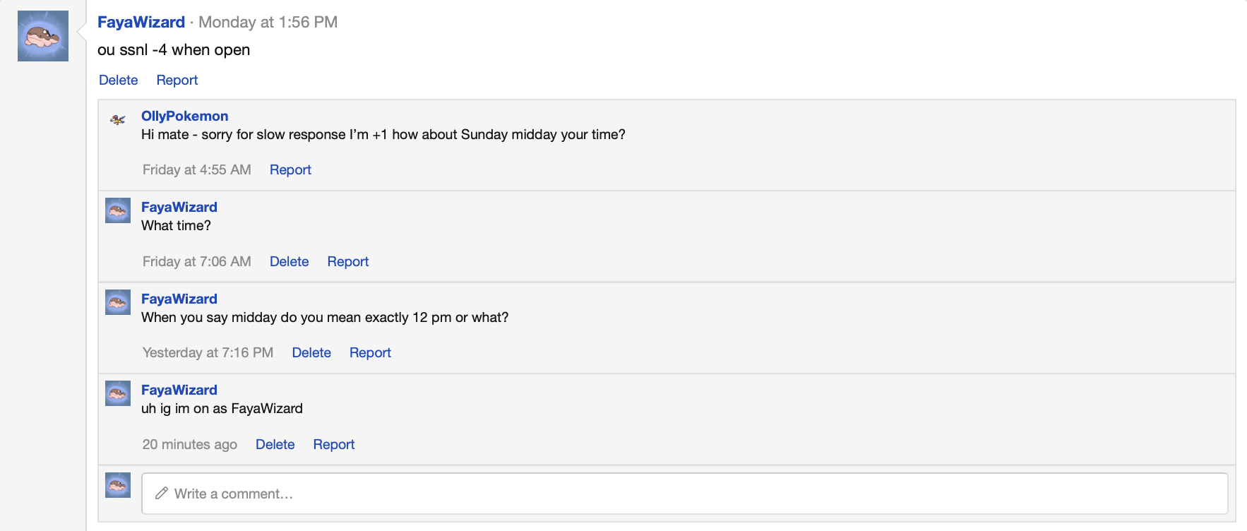Click avatar beside "uh ig im on" comment

point(118,393)
